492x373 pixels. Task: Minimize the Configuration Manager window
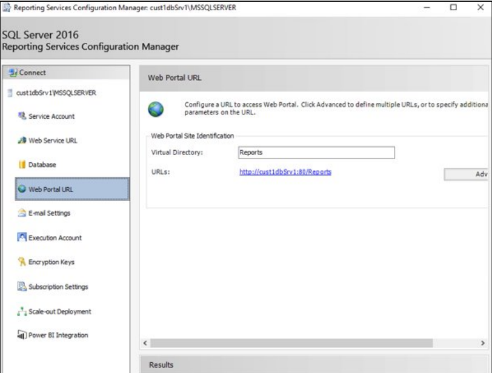click(427, 7)
